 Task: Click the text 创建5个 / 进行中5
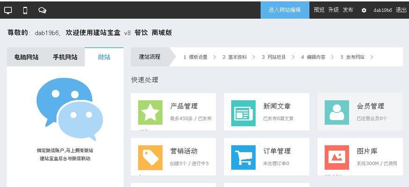[190, 164]
